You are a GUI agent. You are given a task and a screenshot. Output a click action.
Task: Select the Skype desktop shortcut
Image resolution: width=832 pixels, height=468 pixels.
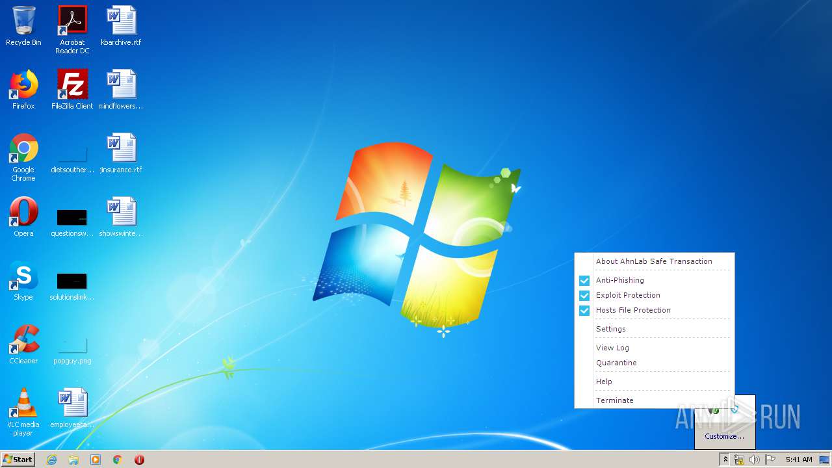click(23, 281)
